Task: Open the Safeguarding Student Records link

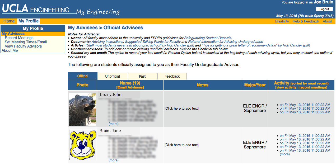Action: click(x=208, y=38)
